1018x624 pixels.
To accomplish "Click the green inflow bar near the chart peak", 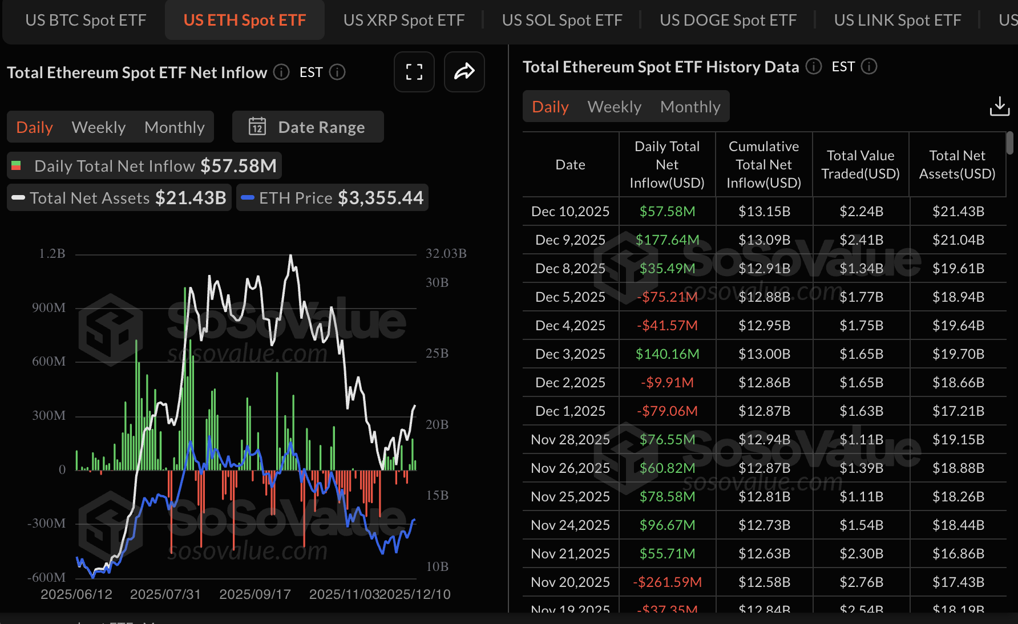I will 187,342.
